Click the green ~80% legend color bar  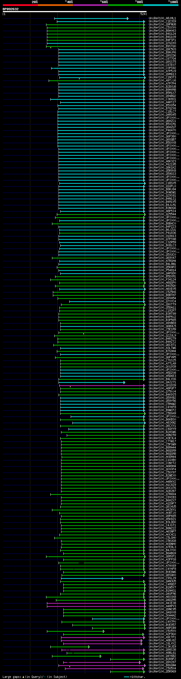[126, 5]
